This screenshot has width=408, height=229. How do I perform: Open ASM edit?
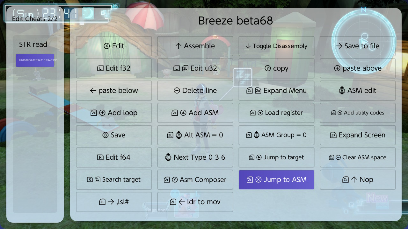(358, 91)
